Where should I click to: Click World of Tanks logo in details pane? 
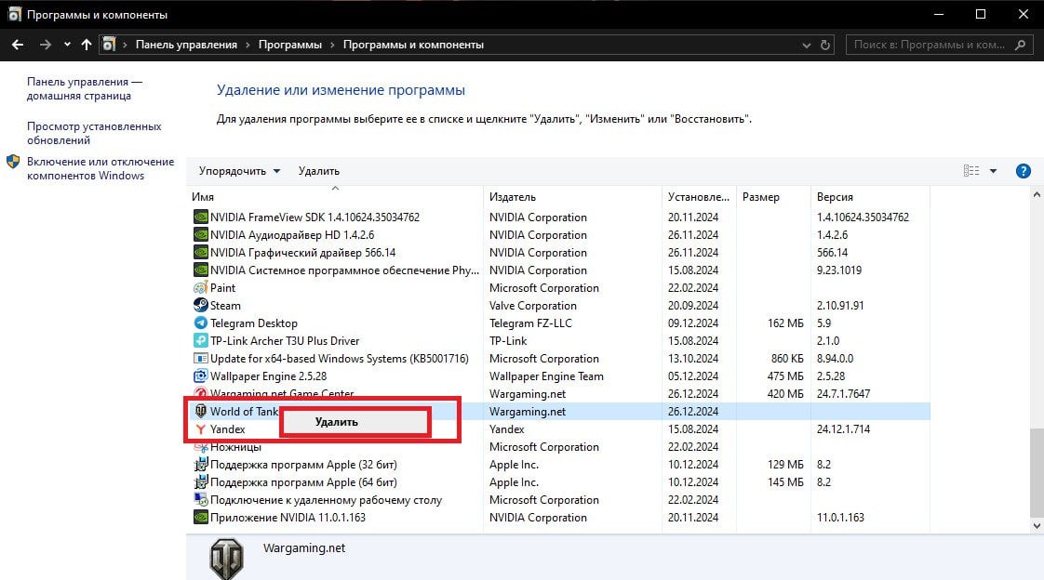226,559
